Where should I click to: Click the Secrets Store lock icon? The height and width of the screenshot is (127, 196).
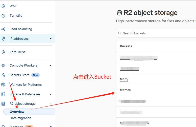3,75
